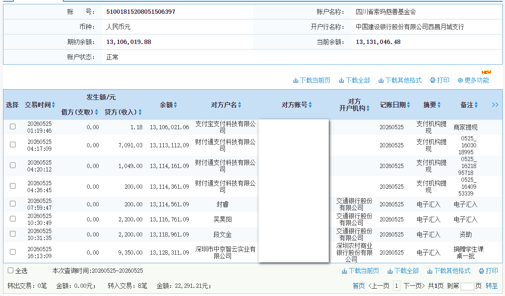Sort by 对方账号 column arrows
Image resolution: width=505 pixels, height=296 pixels.
pos(310,105)
